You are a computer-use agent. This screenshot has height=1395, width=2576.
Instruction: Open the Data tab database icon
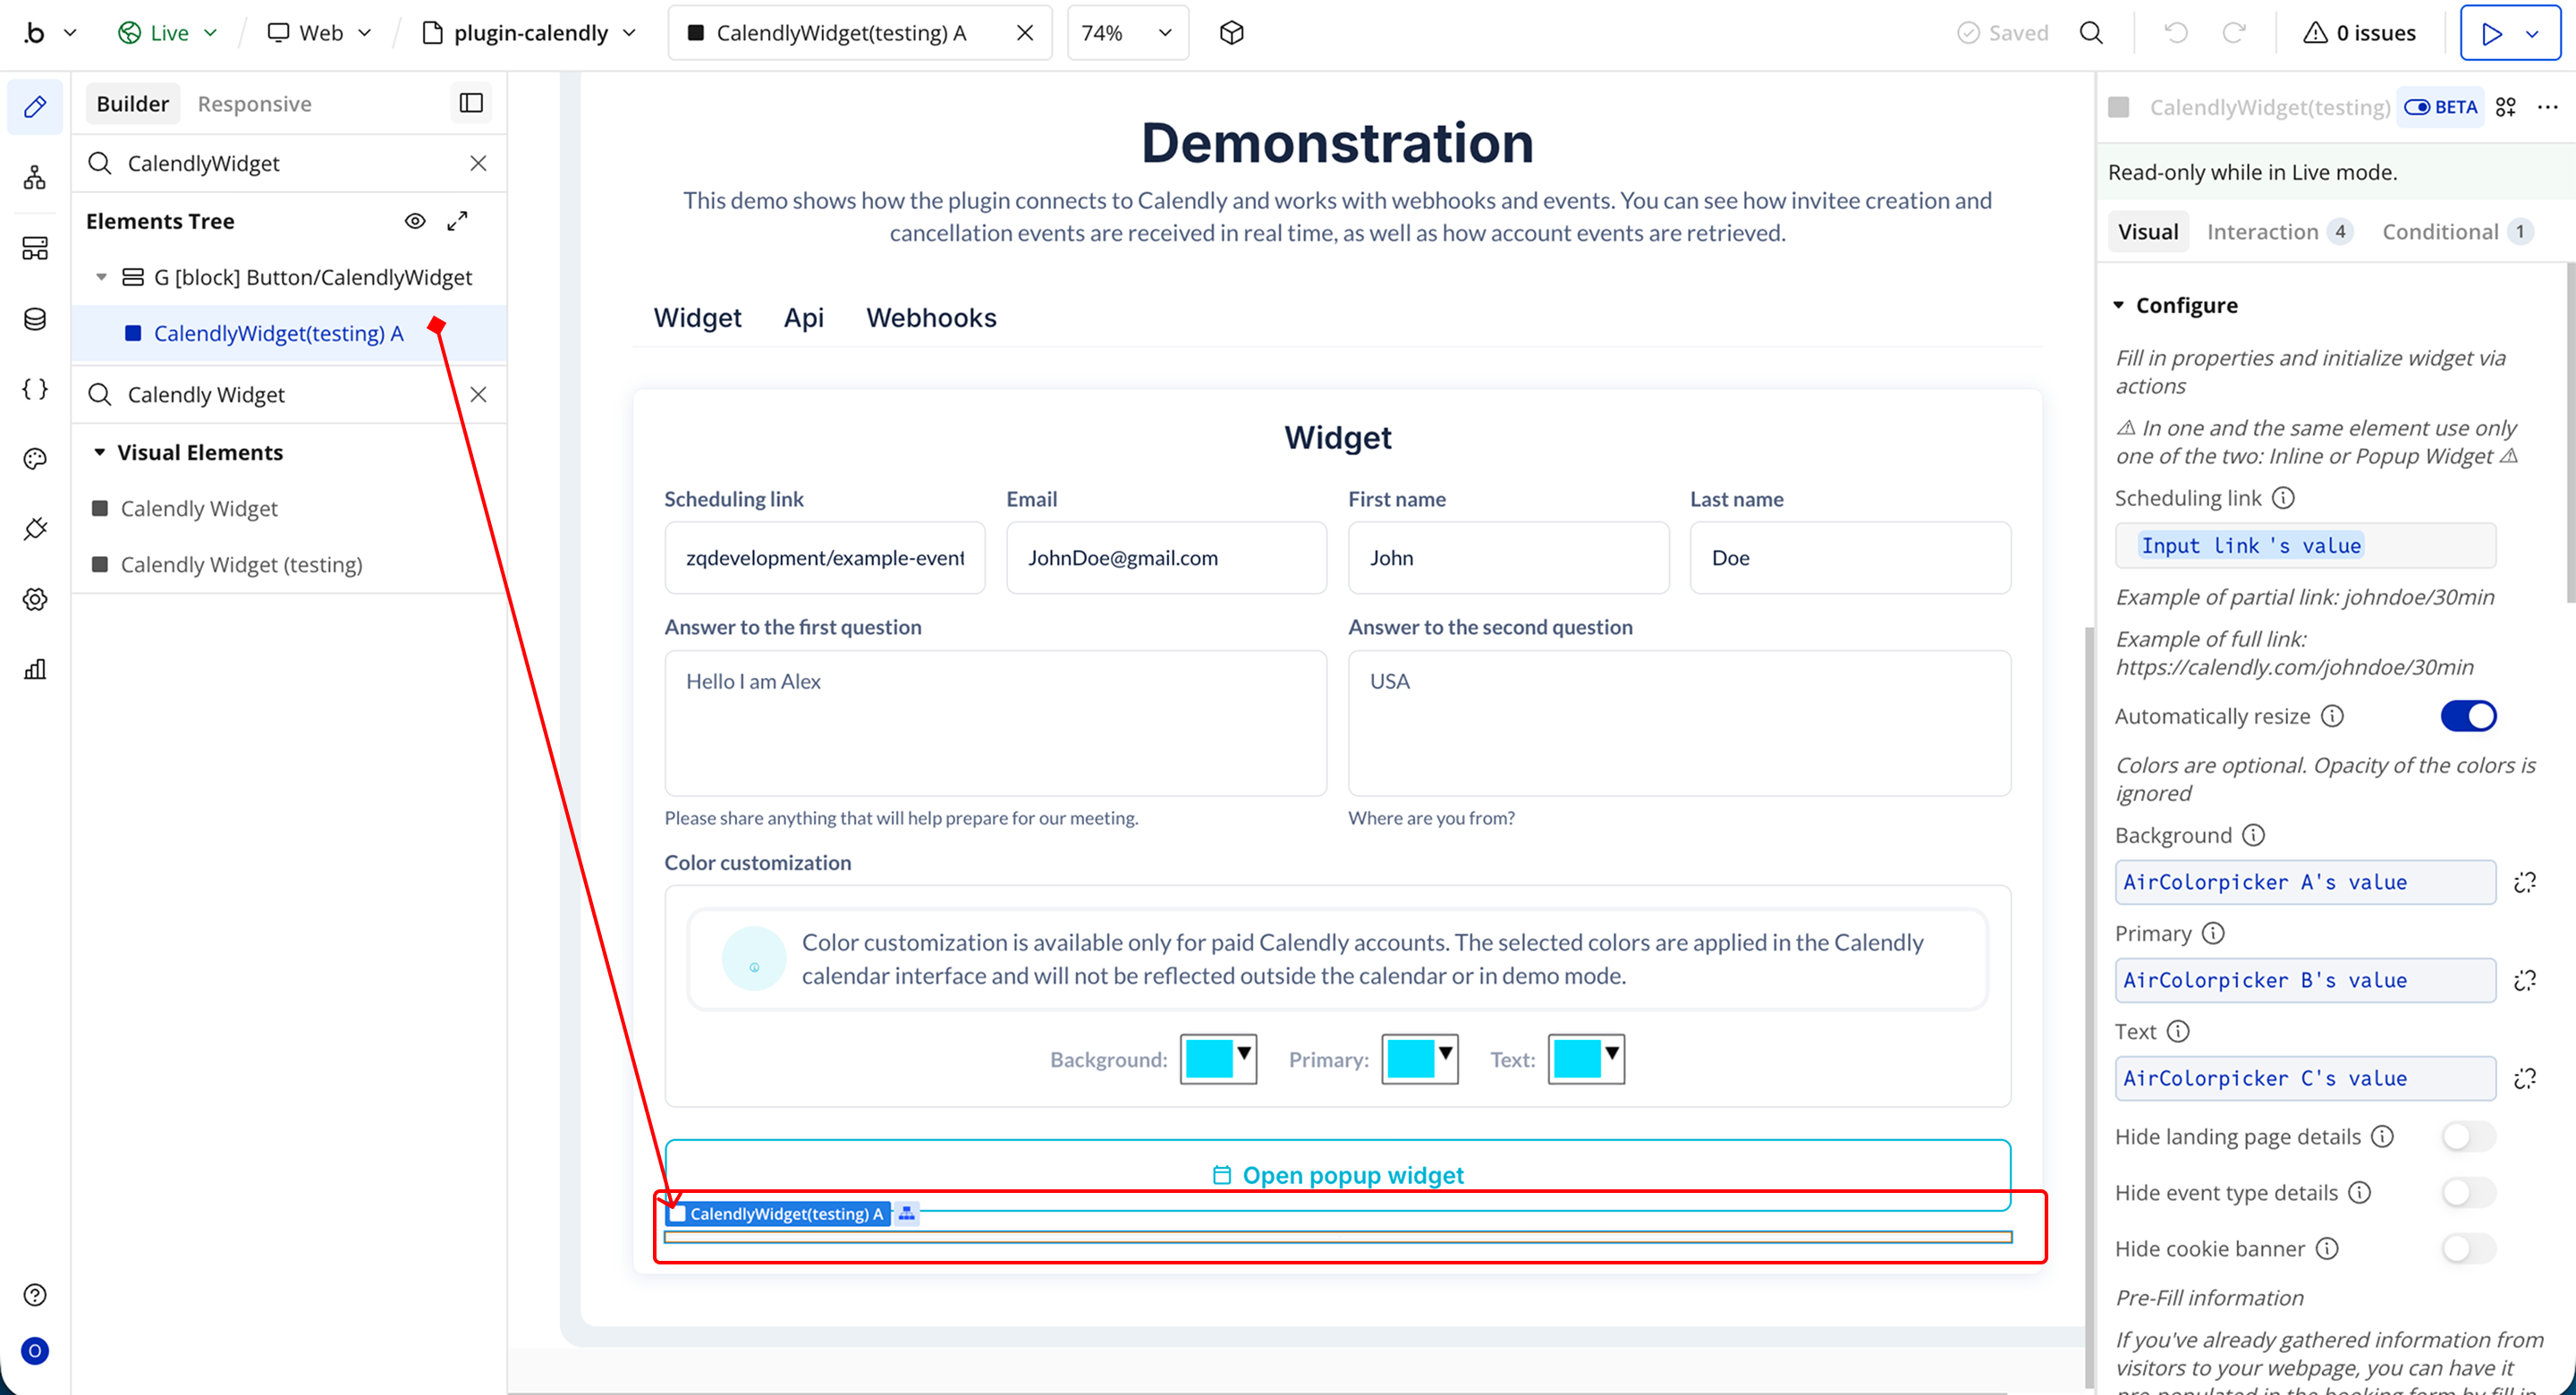tap(34, 319)
